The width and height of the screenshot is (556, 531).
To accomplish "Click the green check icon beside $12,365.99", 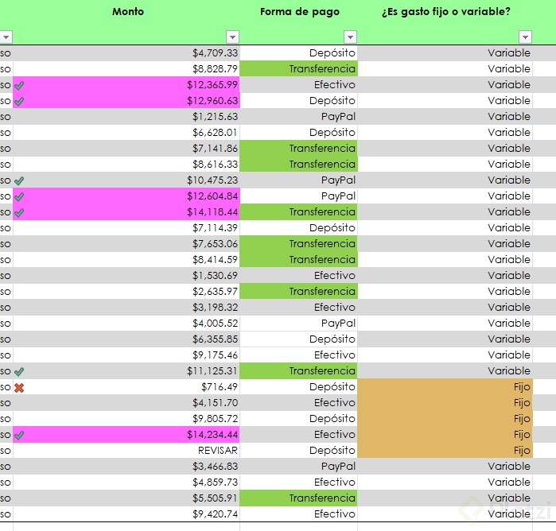I will pos(19,85).
